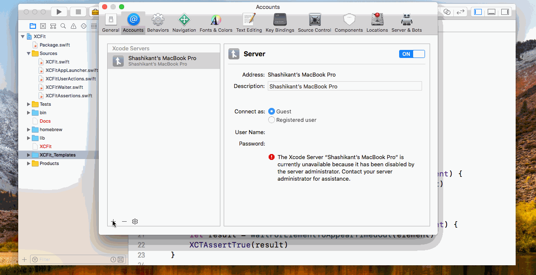The height and width of the screenshot is (275, 536).
Task: Turn off the Server ON switch
Action: pos(412,54)
